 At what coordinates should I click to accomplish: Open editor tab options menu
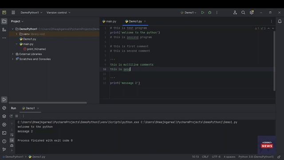click(272, 21)
